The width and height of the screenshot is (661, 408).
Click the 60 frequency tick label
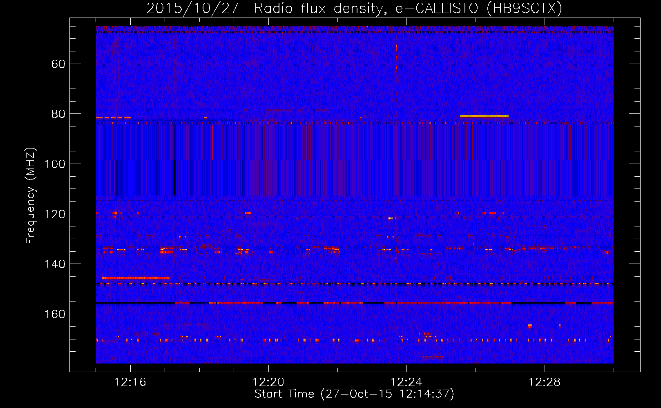58,64
